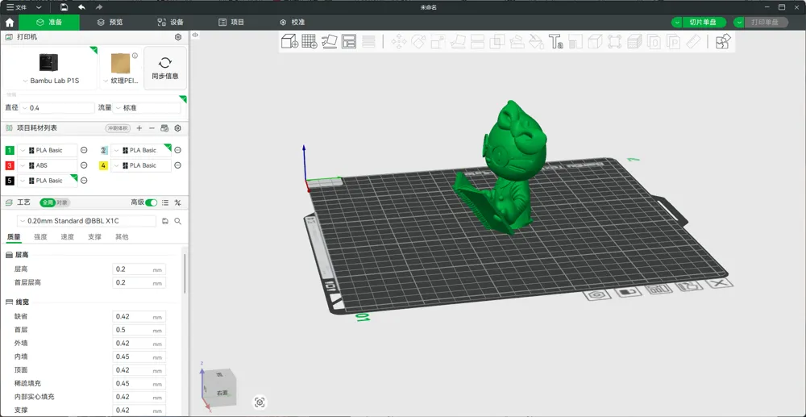Collapse sidebar with eye icon
The image size is (806, 417).
(195, 35)
